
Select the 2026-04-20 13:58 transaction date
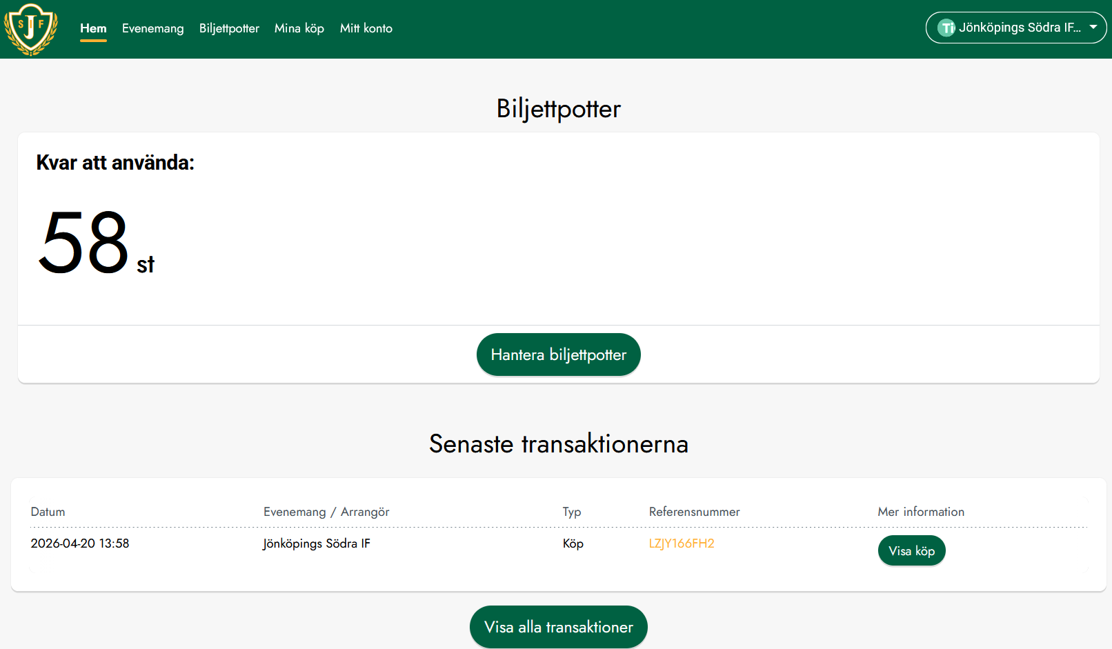(x=80, y=543)
